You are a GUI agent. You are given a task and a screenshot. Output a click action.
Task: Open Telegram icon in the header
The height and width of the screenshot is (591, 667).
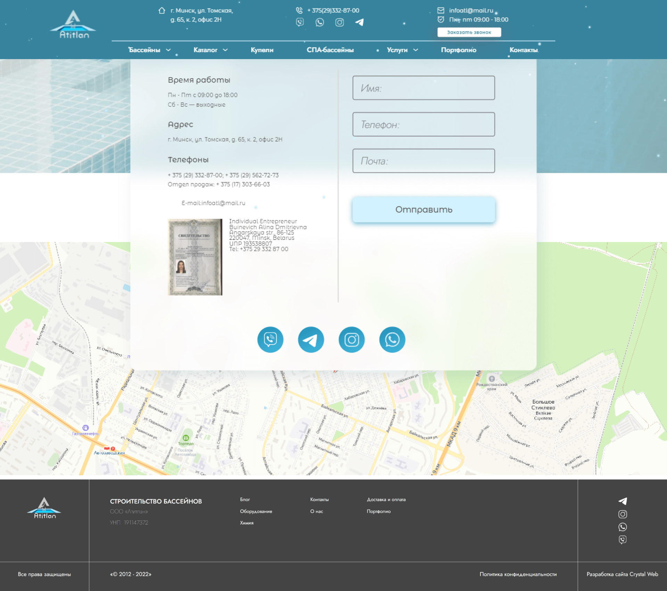pos(360,22)
